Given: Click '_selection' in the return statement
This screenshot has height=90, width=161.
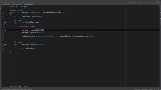Looking at the screenshot, I should (x=29, y=48).
